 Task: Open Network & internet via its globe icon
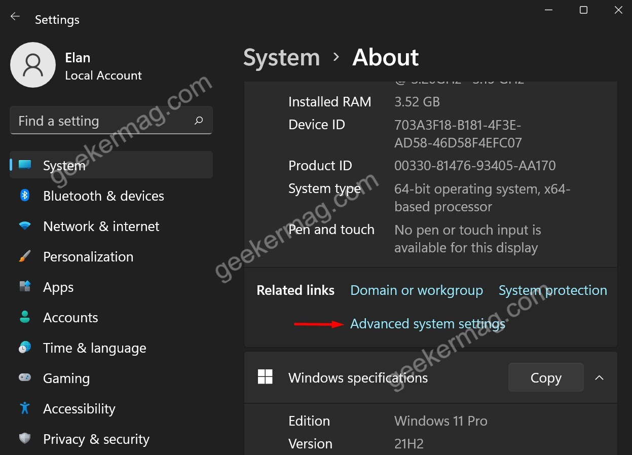(24, 226)
